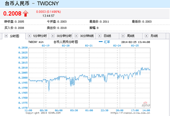Click the Copyright 2014 SINA.COM text

point(43,113)
